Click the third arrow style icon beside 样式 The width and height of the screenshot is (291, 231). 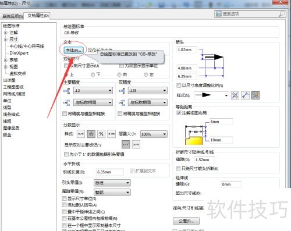pyautogui.click(x=255, y=95)
